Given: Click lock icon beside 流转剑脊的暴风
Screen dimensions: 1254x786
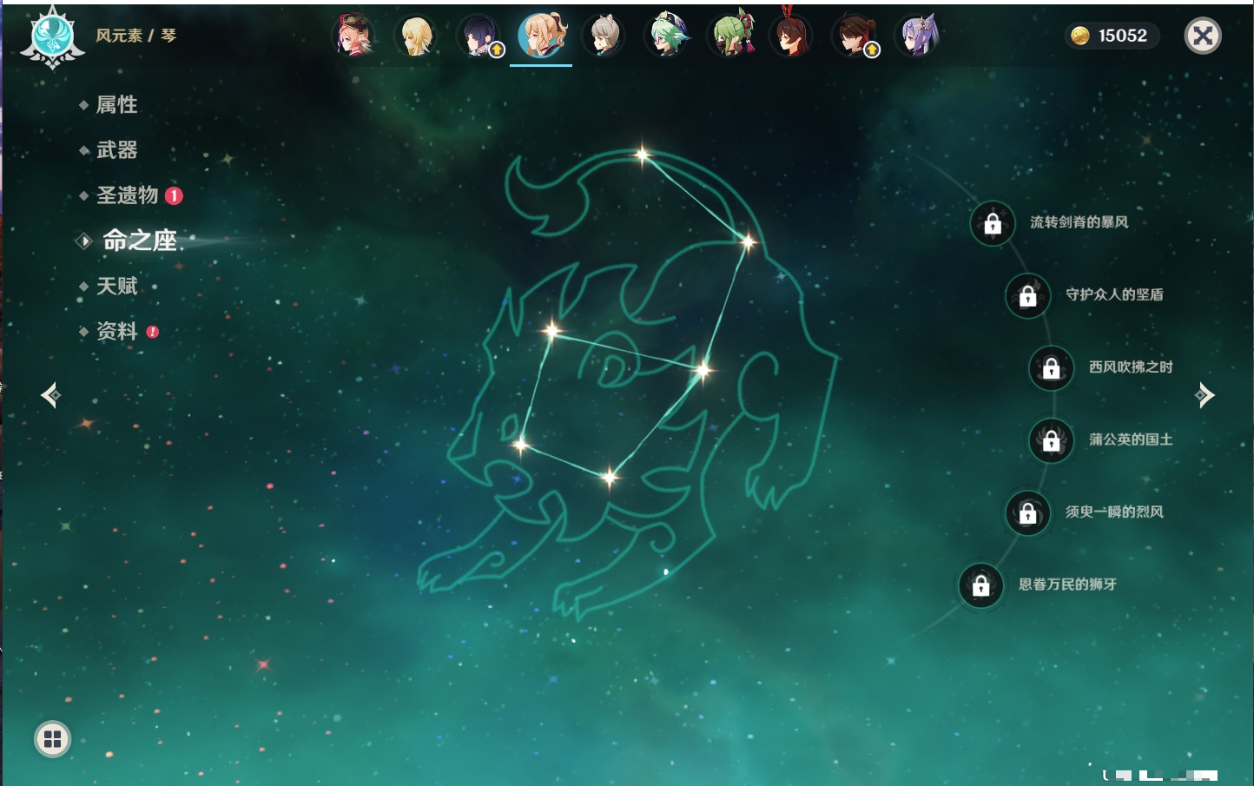Looking at the screenshot, I should [x=993, y=223].
